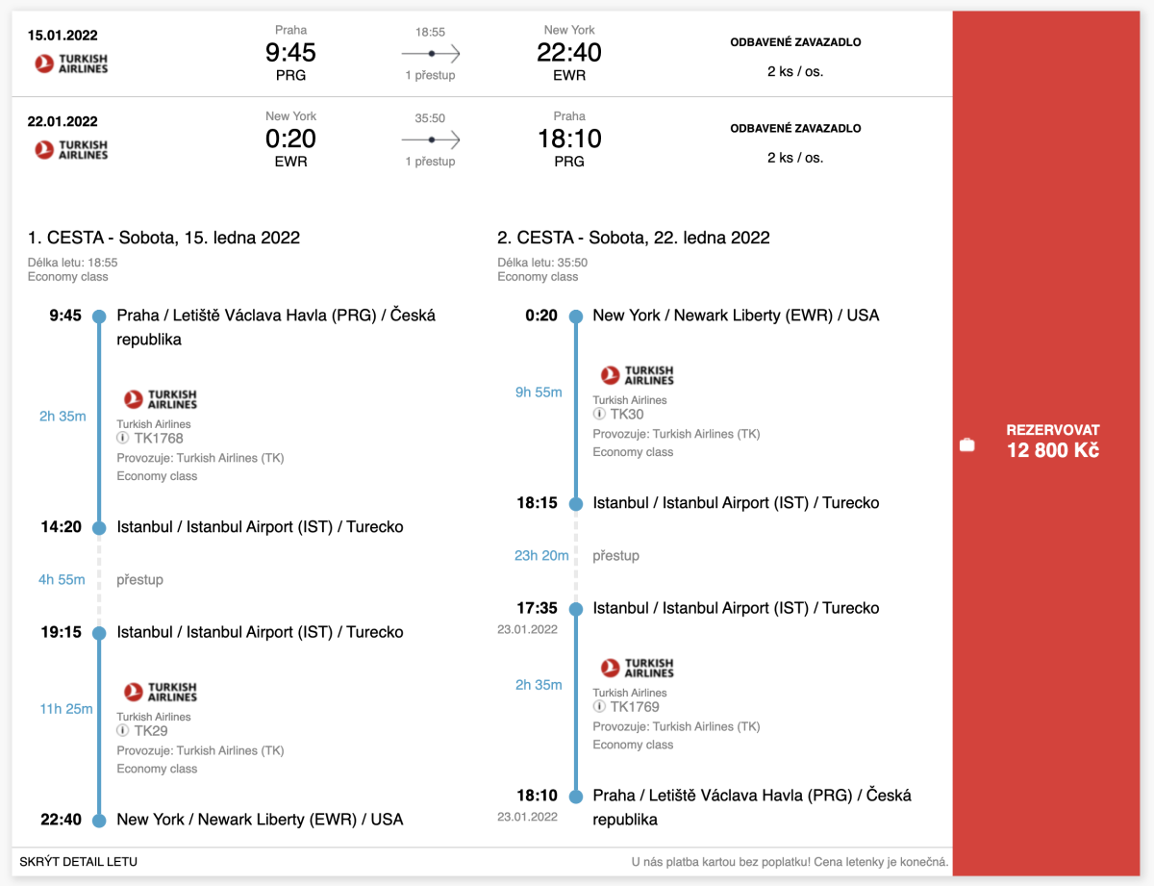Select the 0:20 Newark departure timeline dot
This screenshot has width=1154, height=886.
click(x=575, y=316)
